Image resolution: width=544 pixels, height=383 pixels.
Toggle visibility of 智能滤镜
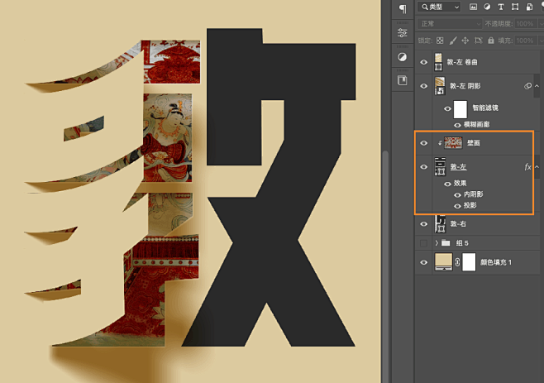point(447,108)
